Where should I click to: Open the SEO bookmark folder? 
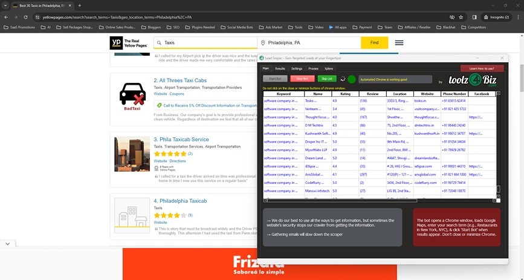[x=173, y=27]
